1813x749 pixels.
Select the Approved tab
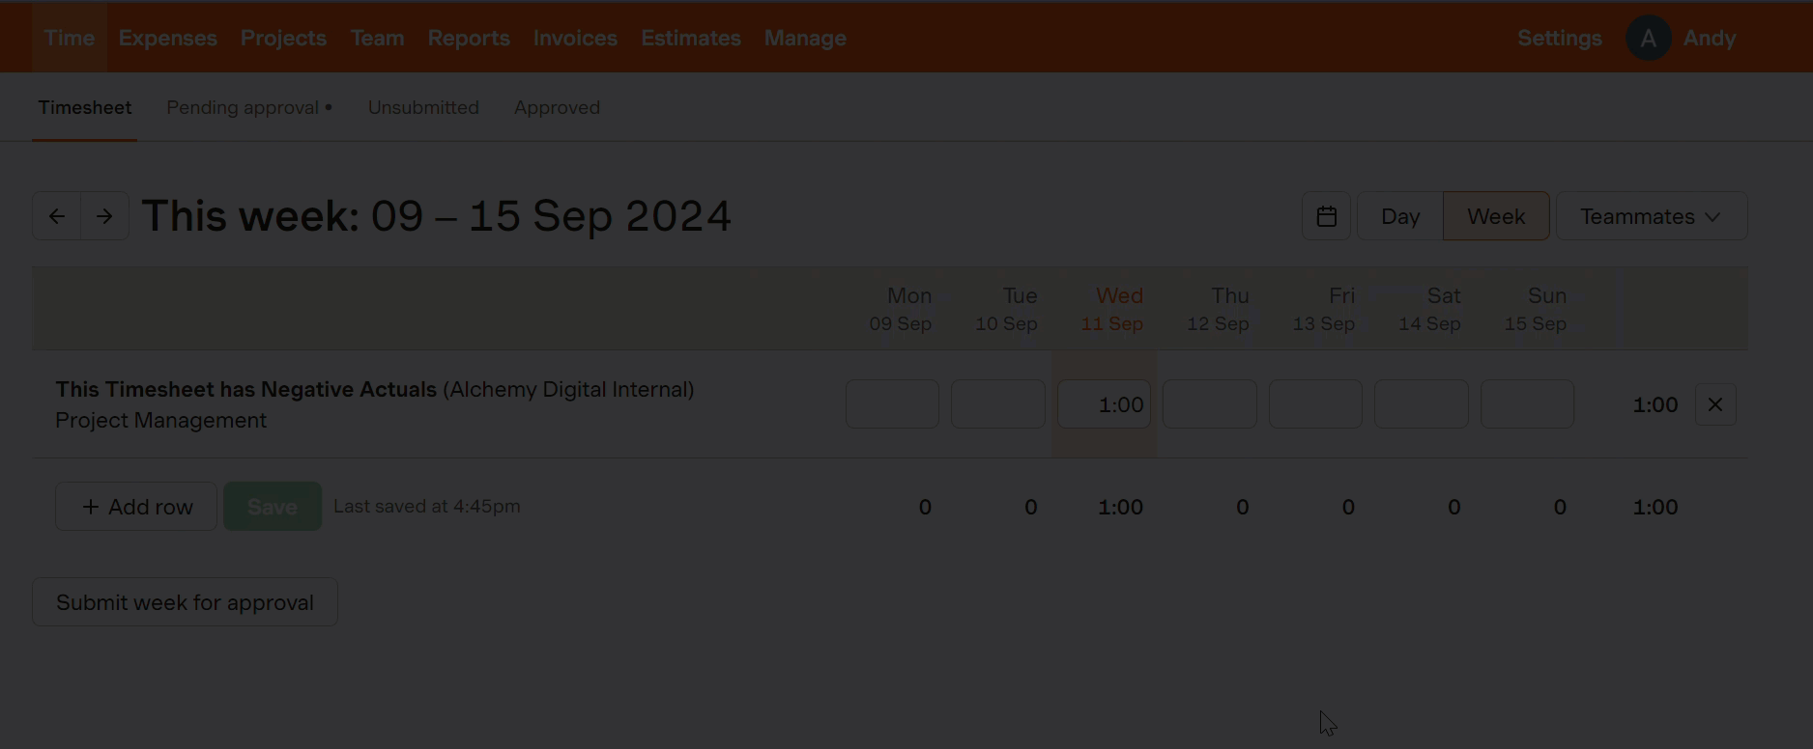click(557, 107)
